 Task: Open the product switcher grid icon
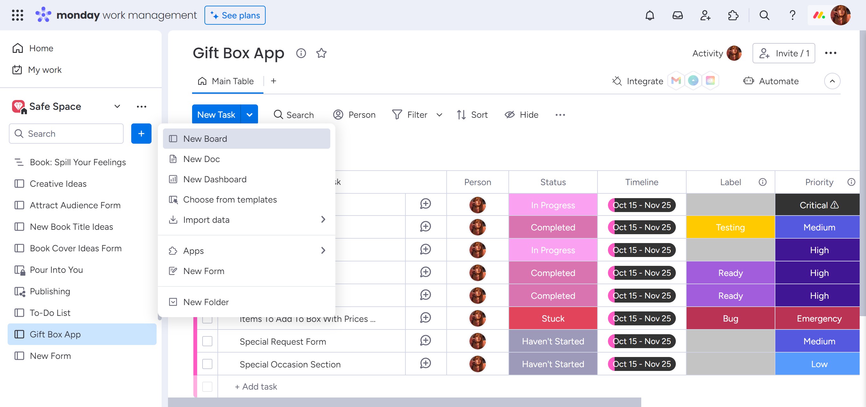point(17,16)
